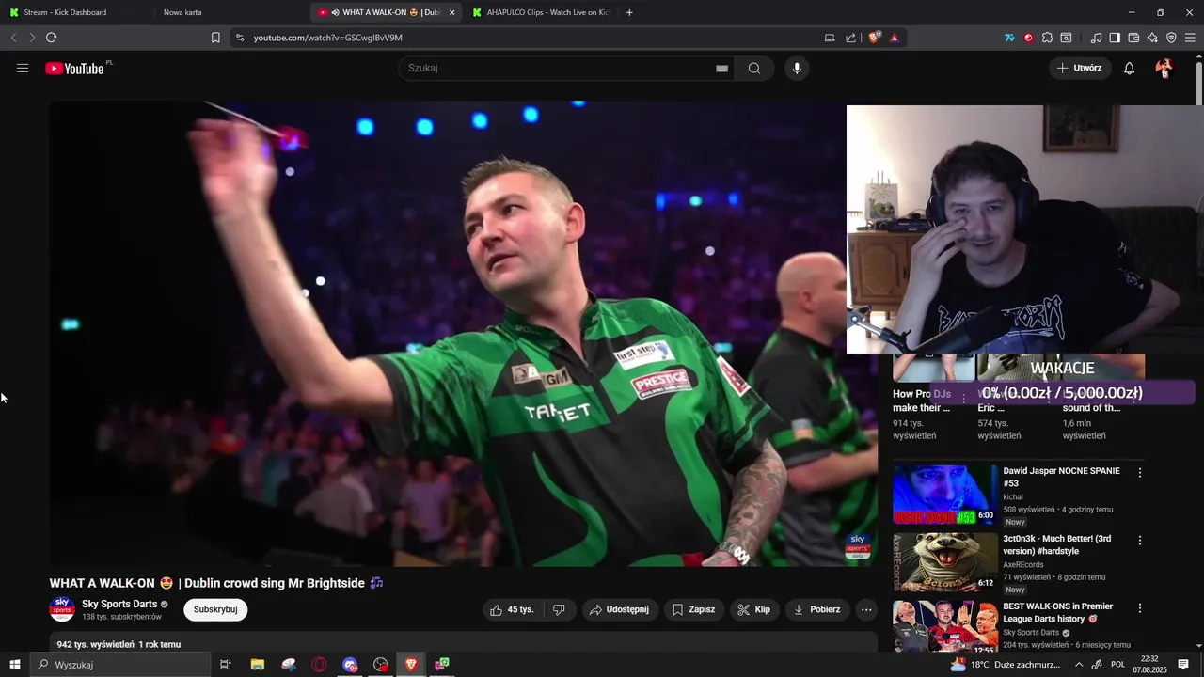Screen dimensions: 1204x677
Task: Open Dawid Jasper NOCNE SPANIE #53 thumbnail
Action: pos(944,494)
